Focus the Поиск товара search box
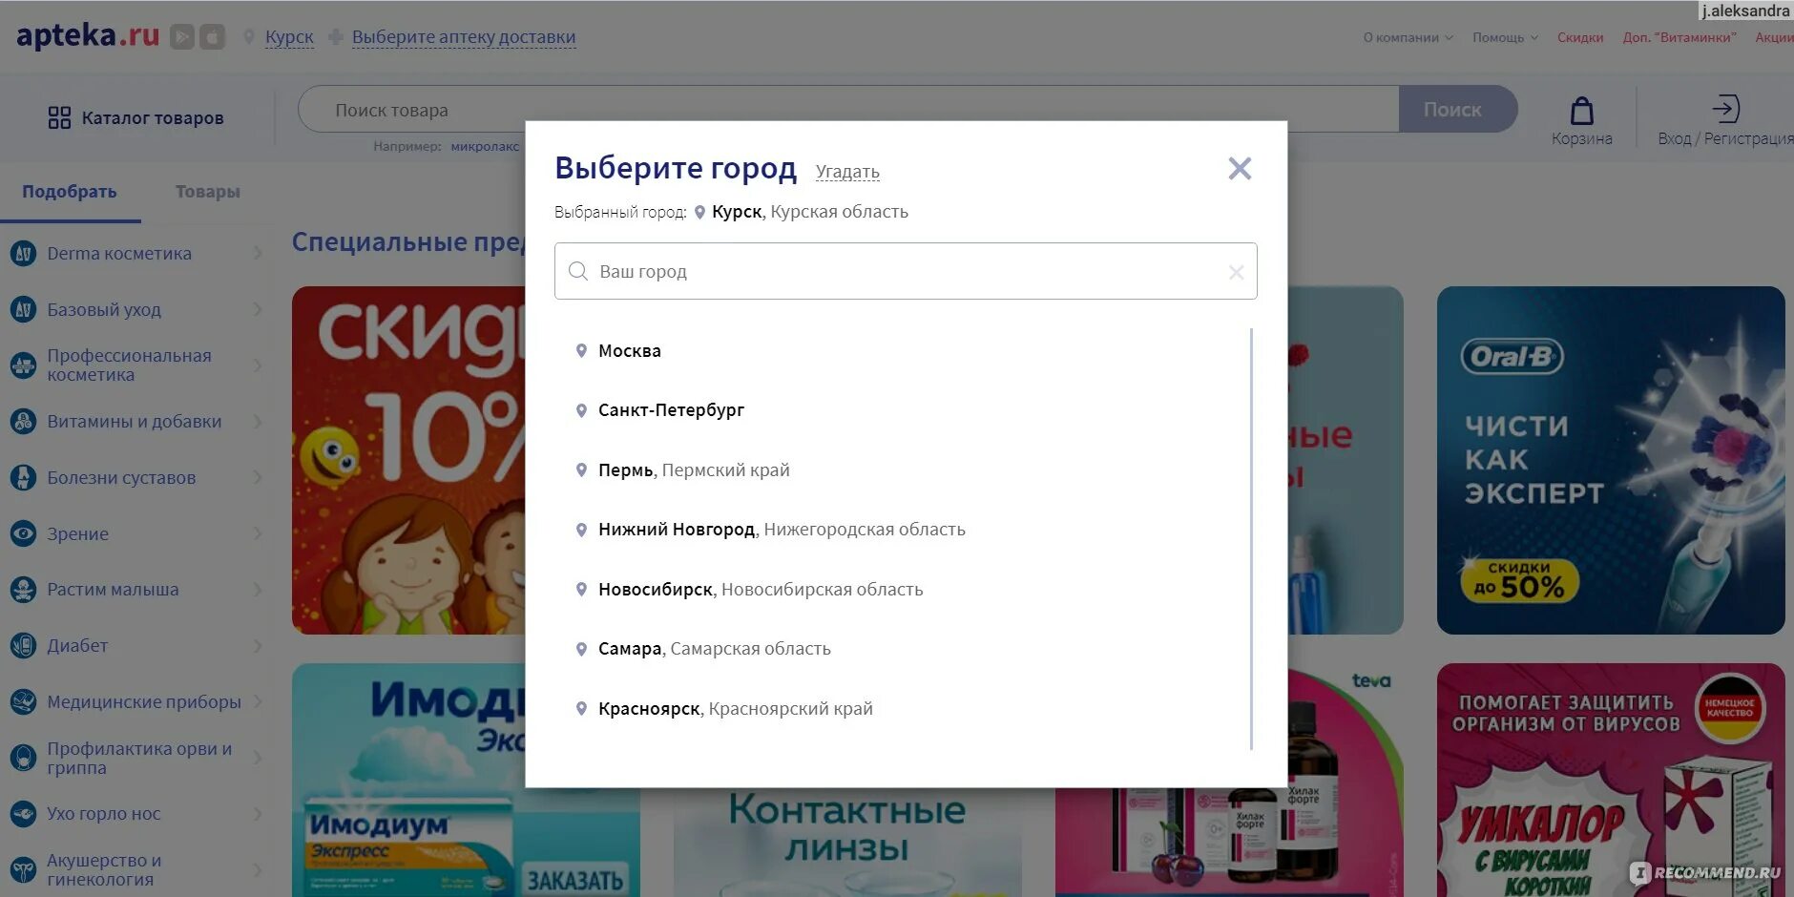The width and height of the screenshot is (1794, 897). (848, 110)
